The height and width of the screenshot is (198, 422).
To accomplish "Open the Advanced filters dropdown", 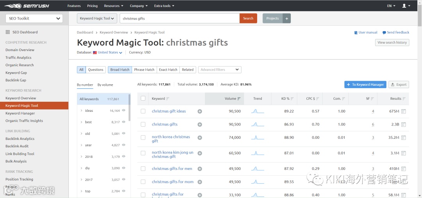I will point(220,70).
